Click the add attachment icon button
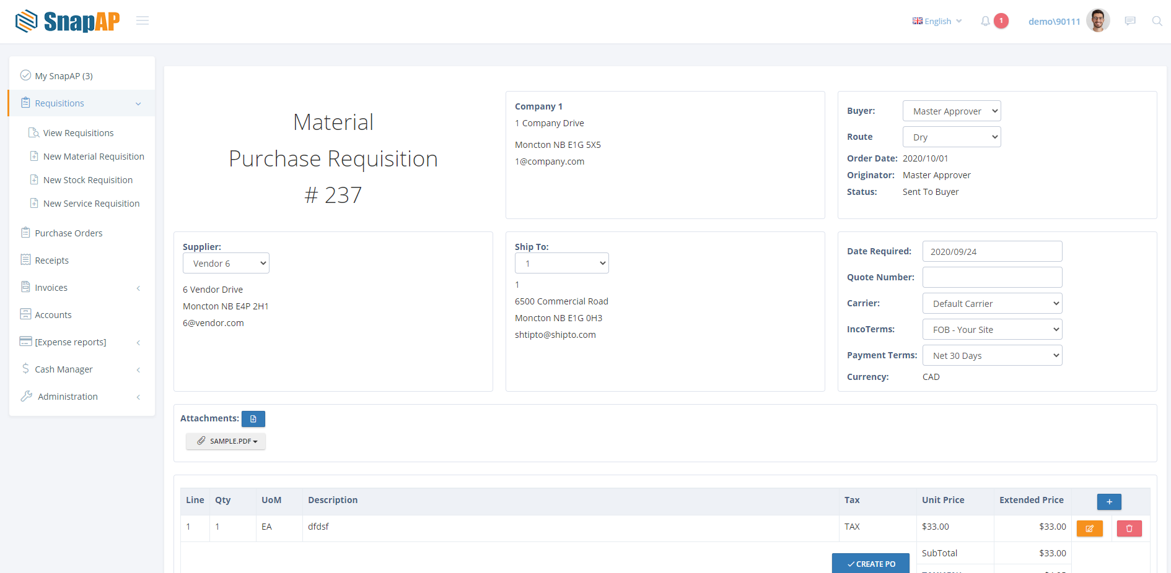 253,419
